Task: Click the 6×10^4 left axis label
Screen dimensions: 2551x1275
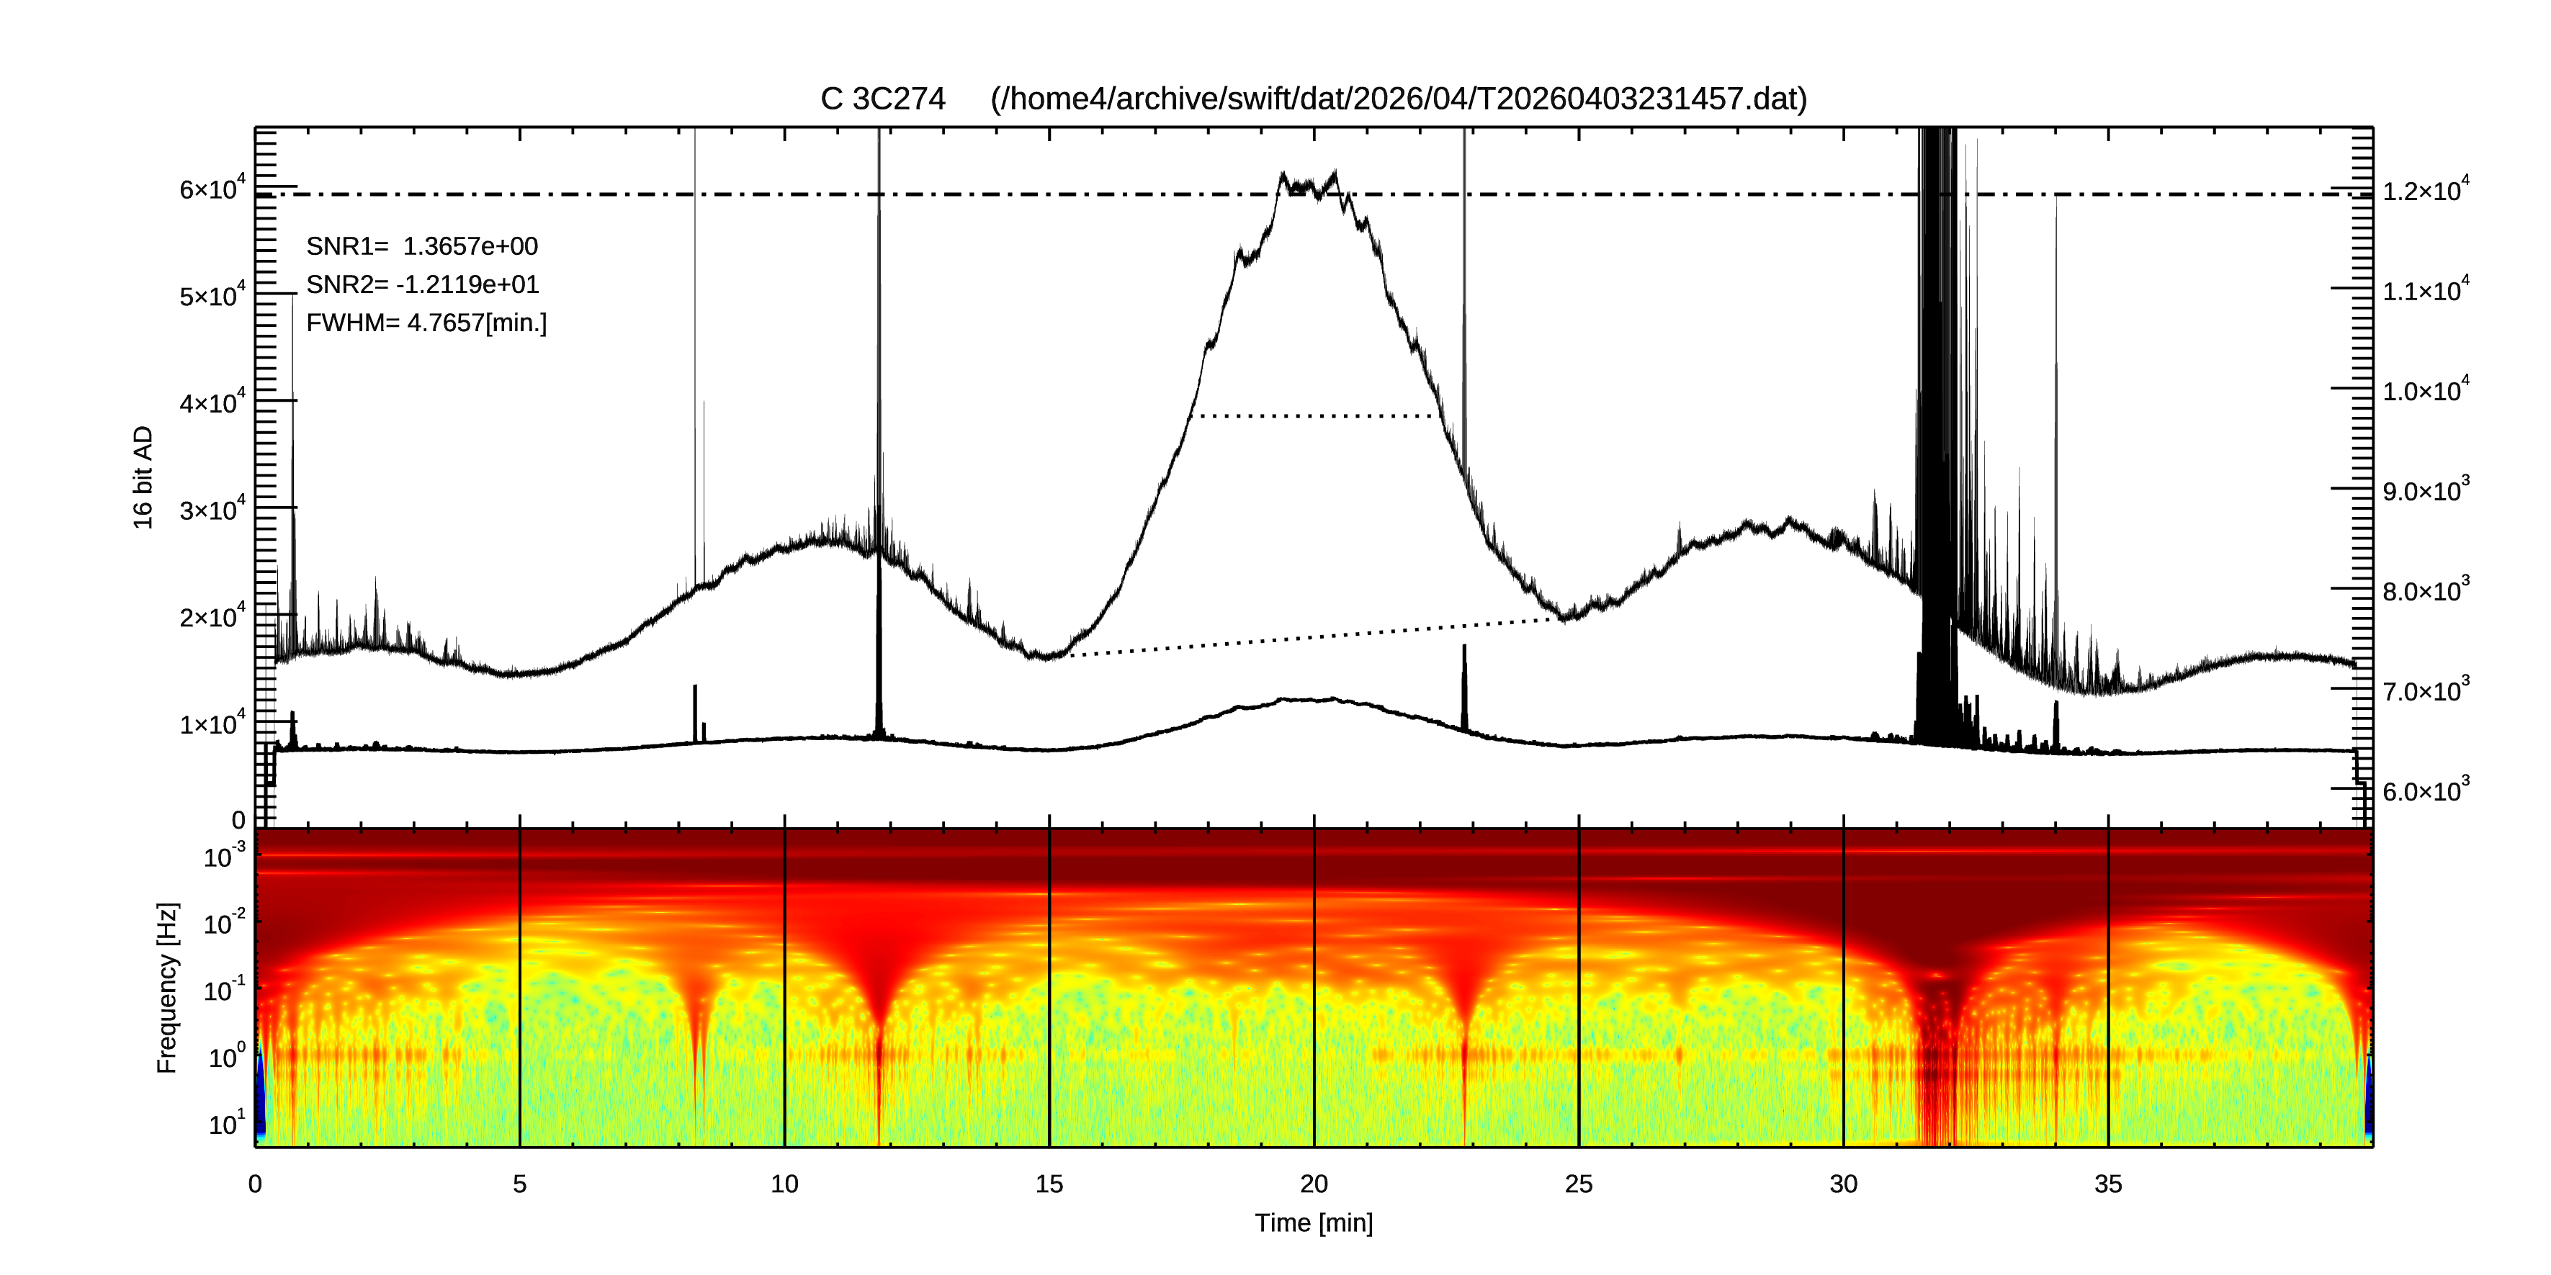Action: pyautogui.click(x=212, y=188)
